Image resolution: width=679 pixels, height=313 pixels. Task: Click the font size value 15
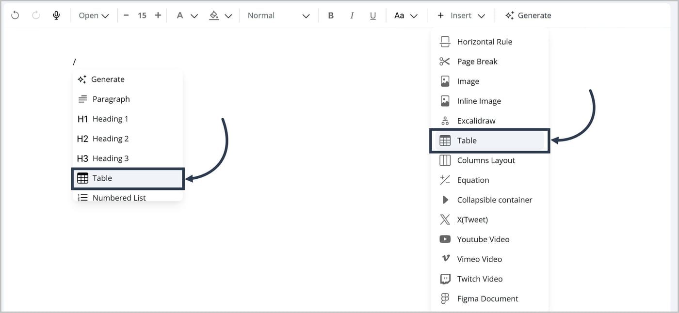click(x=142, y=16)
